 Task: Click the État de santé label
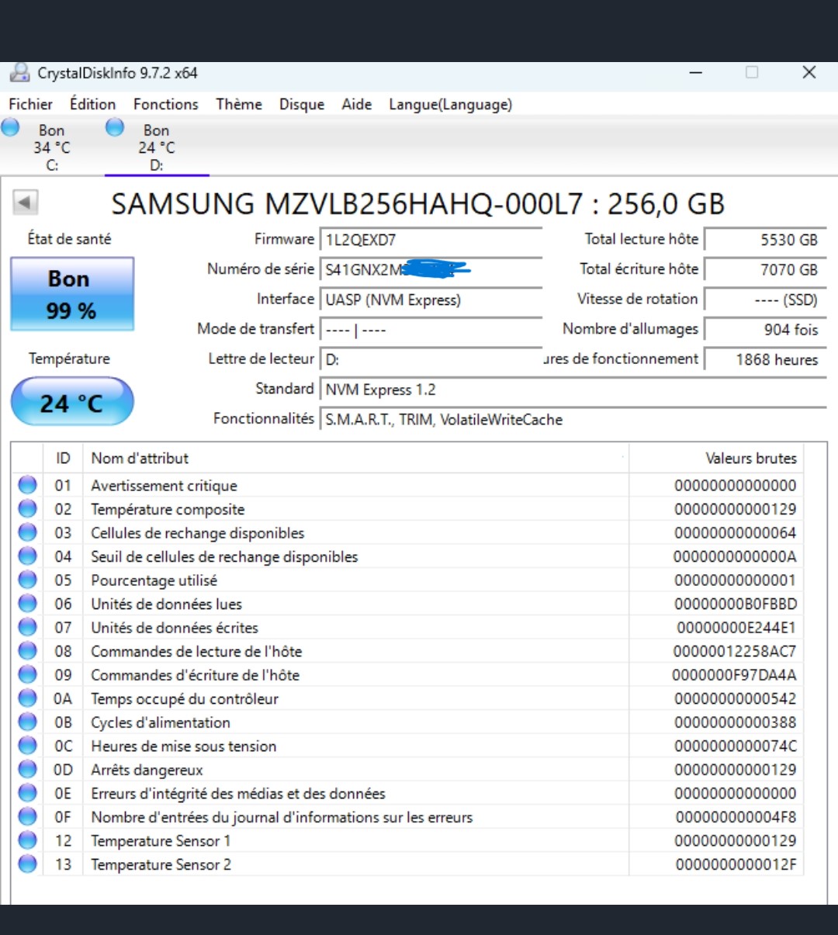pos(69,239)
